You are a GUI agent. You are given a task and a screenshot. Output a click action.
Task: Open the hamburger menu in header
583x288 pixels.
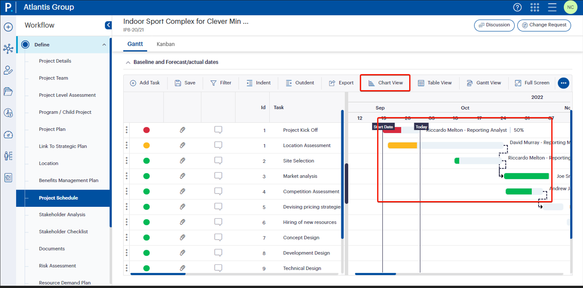pos(552,7)
